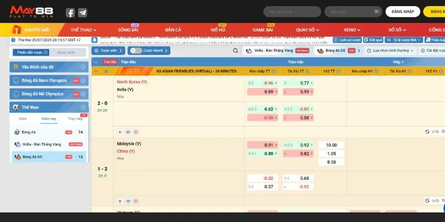Toggle password visibility eye icon
The width and height of the screenshot is (445, 222).
tap(377, 12)
